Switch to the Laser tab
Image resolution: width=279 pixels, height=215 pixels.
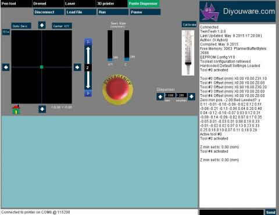[x=80, y=3]
